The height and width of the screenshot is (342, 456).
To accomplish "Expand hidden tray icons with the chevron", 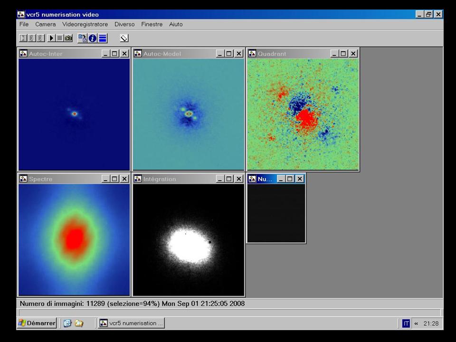I will tap(416, 323).
